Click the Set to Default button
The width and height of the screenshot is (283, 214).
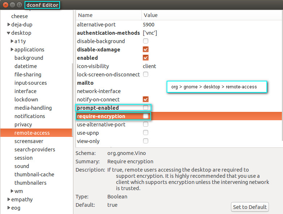tap(250, 207)
